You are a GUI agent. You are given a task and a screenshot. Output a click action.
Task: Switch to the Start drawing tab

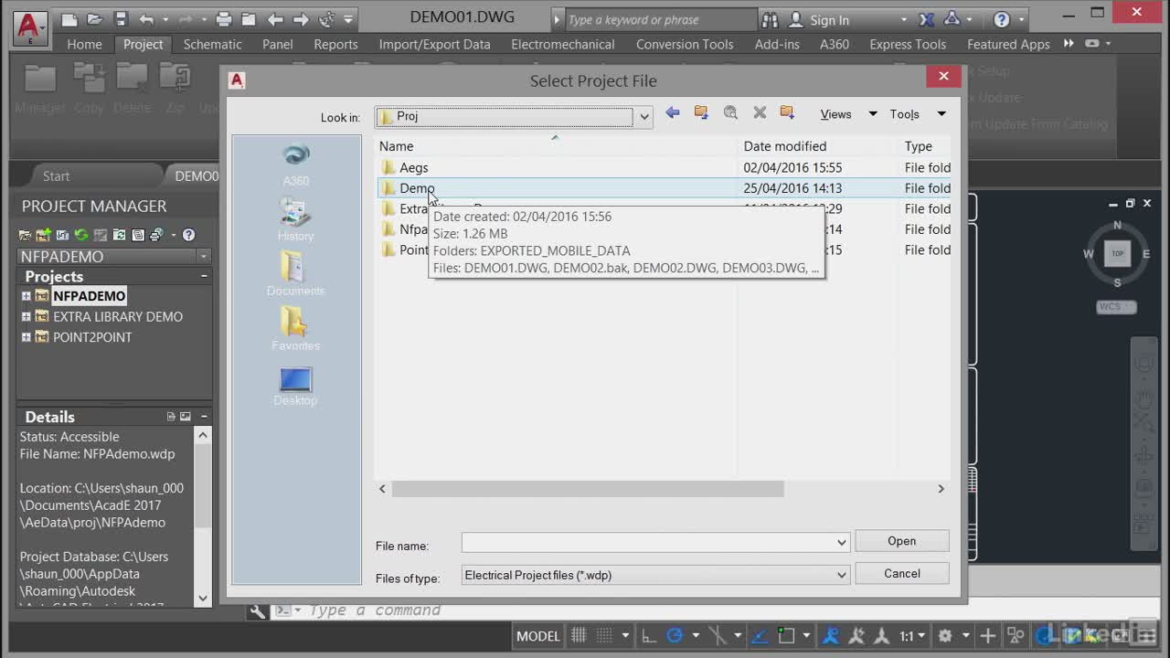(56, 176)
